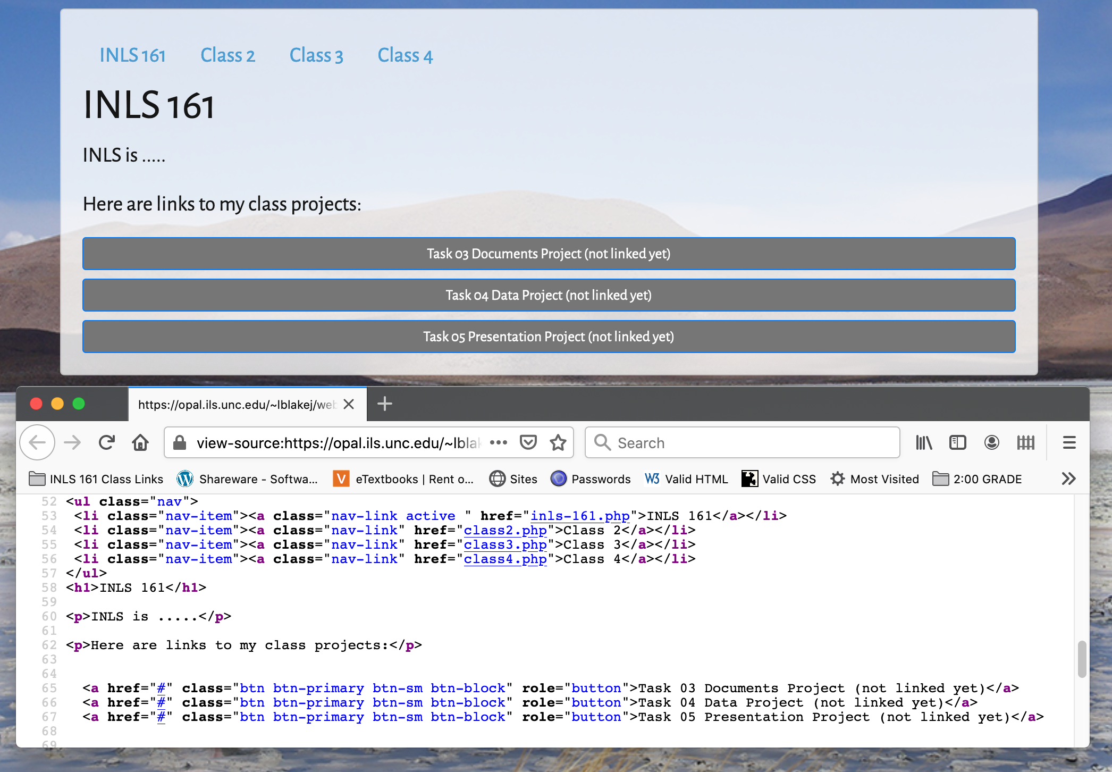Click INLS 161 nav link on webpage
1112x772 pixels.
point(133,55)
